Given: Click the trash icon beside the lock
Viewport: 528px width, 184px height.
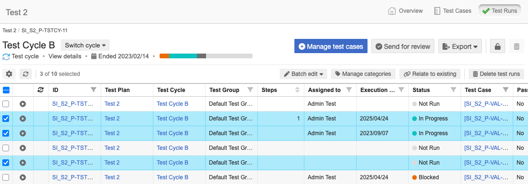Looking at the screenshot, I should 517,46.
